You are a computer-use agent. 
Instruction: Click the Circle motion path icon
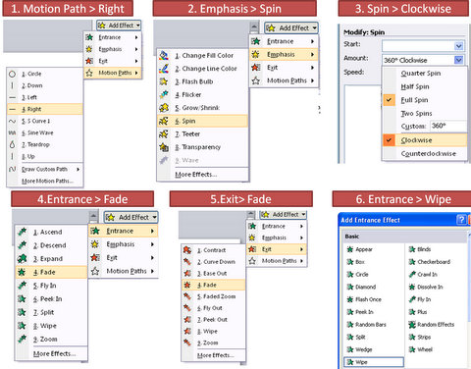pyautogui.click(x=12, y=74)
